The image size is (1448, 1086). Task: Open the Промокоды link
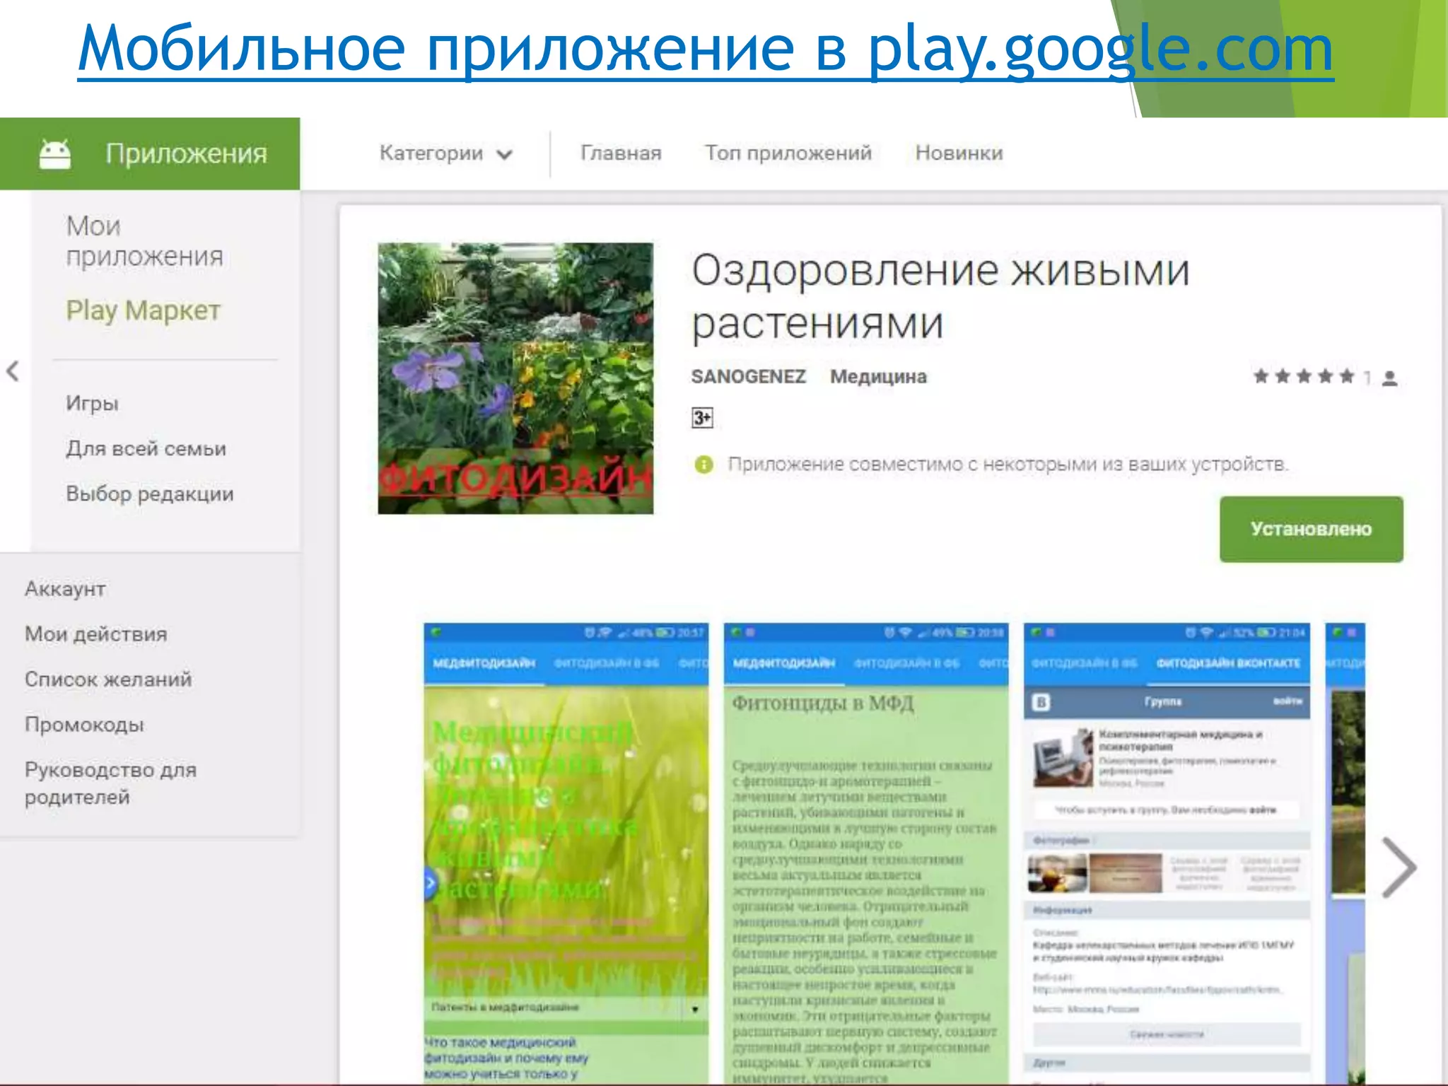[84, 725]
